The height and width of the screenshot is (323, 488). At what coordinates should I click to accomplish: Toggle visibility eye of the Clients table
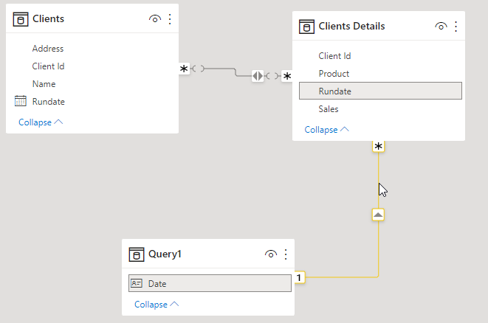click(x=155, y=19)
